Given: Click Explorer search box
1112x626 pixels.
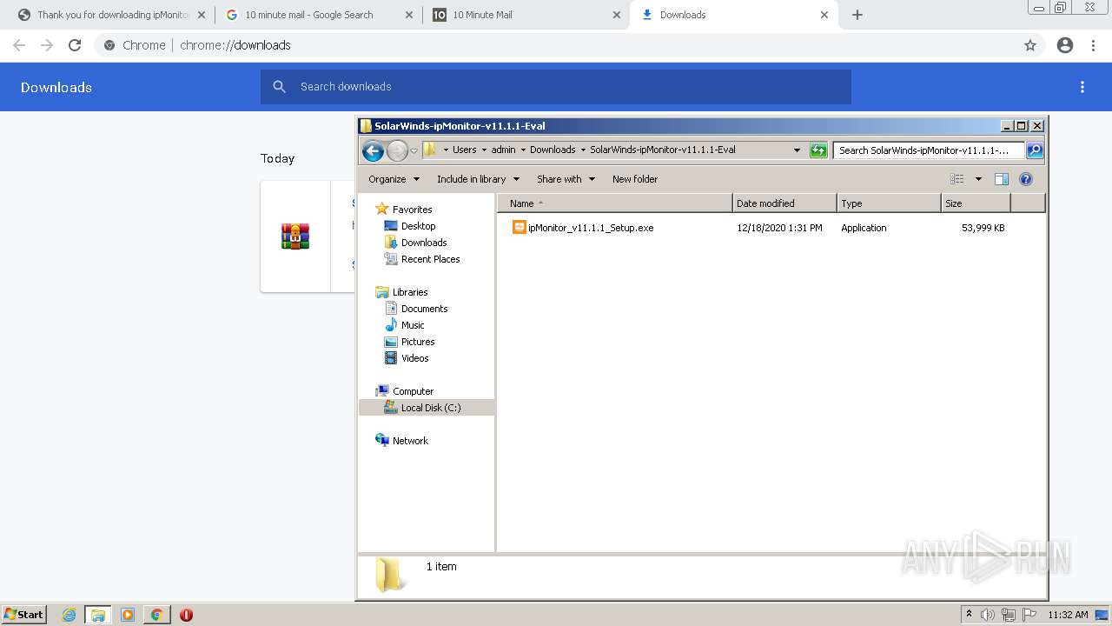Looking at the screenshot, I should [929, 150].
